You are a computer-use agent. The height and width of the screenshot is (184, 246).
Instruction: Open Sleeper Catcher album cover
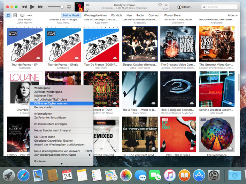click(x=140, y=44)
